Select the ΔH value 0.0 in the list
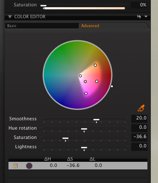This screenshot has width=158, height=183. point(53,165)
